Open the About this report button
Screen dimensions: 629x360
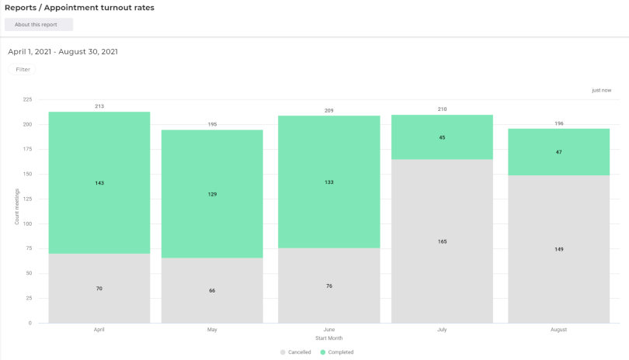coord(39,25)
